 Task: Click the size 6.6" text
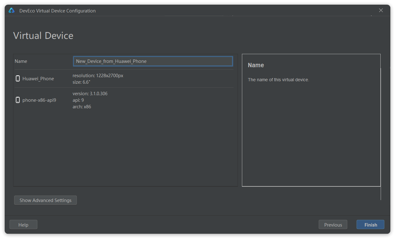(x=81, y=82)
